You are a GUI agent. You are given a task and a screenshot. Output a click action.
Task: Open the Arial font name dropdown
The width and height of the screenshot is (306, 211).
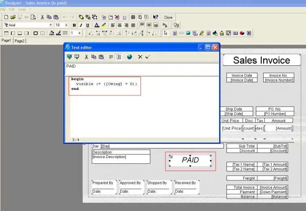click(x=50, y=25)
